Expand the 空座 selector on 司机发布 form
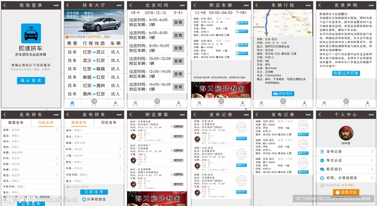 [x=57, y=164]
